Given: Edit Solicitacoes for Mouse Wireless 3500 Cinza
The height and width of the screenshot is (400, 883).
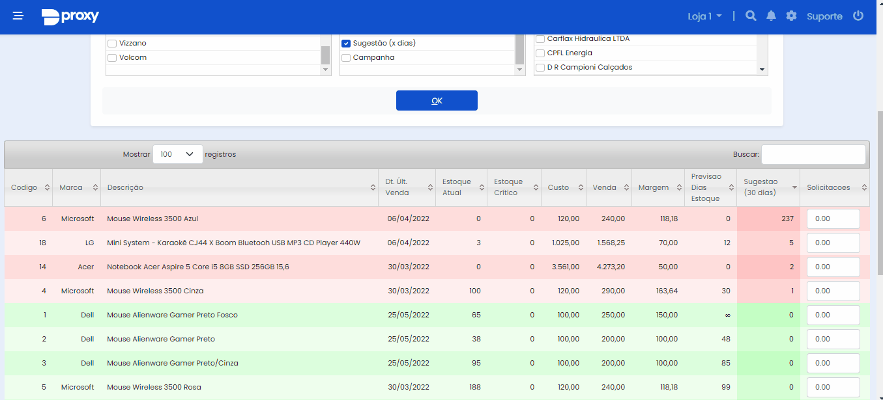Looking at the screenshot, I should point(833,291).
